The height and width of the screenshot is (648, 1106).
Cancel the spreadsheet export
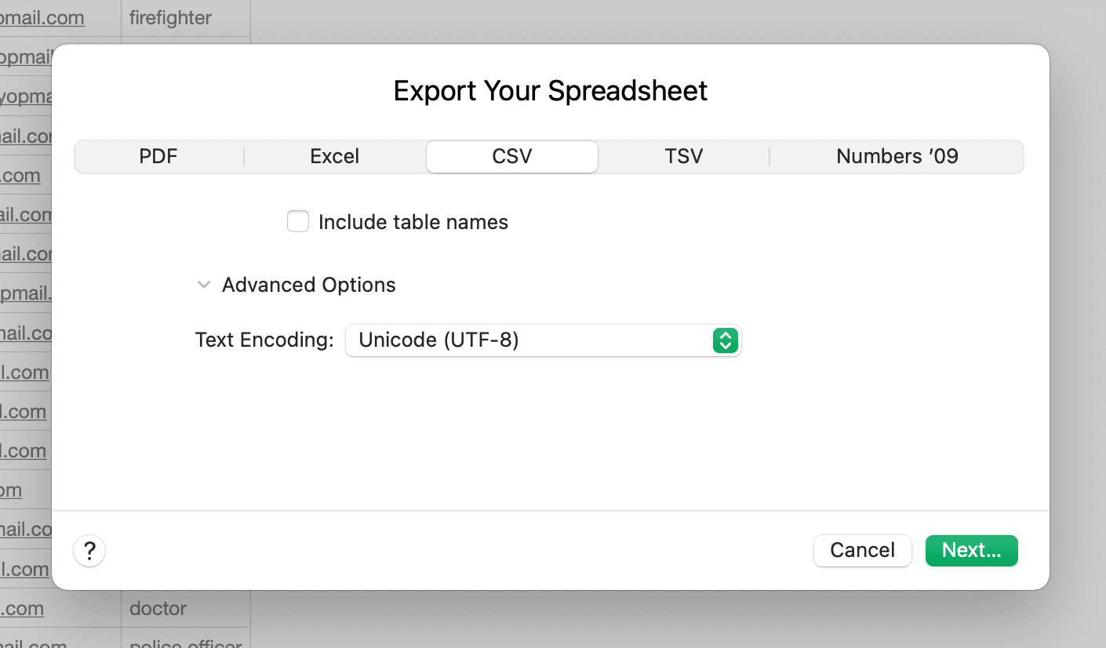(x=862, y=550)
